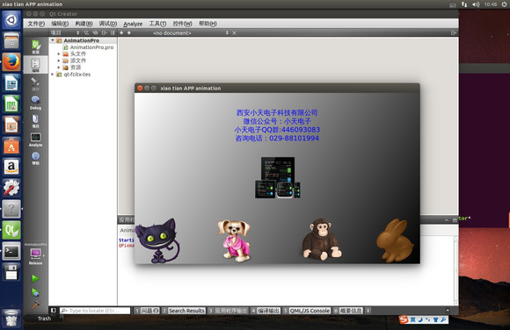The image size is (510, 330).
Task: Click the Sogou input method S icon
Action: click(x=404, y=319)
